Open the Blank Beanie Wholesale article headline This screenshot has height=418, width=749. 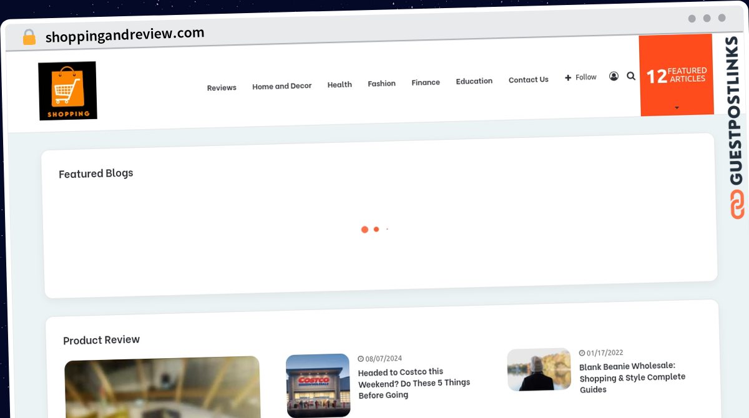coord(632,377)
